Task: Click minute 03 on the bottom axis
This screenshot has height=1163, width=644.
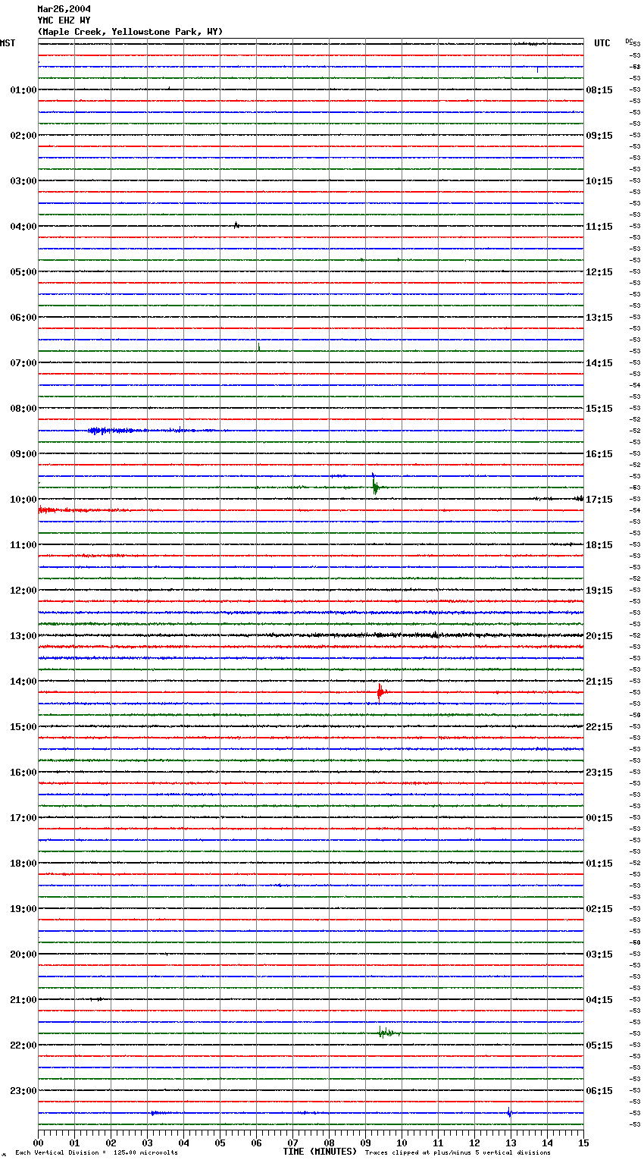Action: pos(147,1143)
